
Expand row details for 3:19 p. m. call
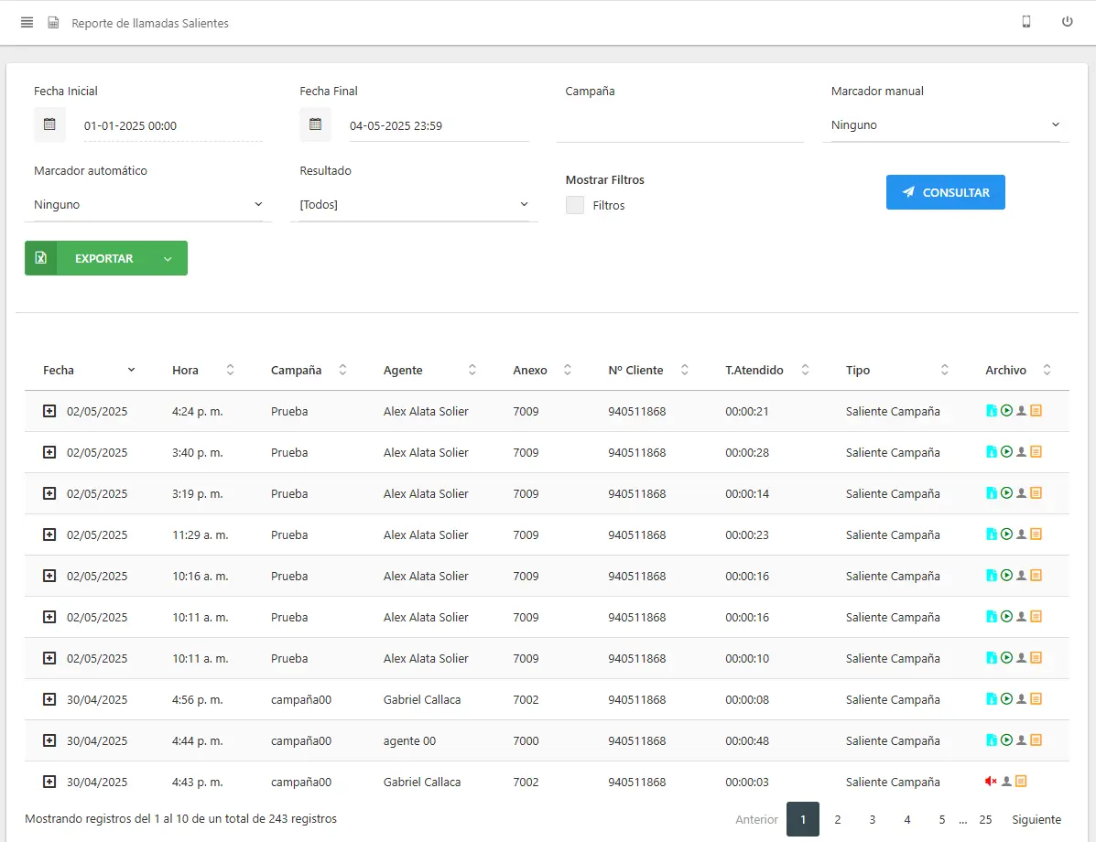(x=49, y=493)
